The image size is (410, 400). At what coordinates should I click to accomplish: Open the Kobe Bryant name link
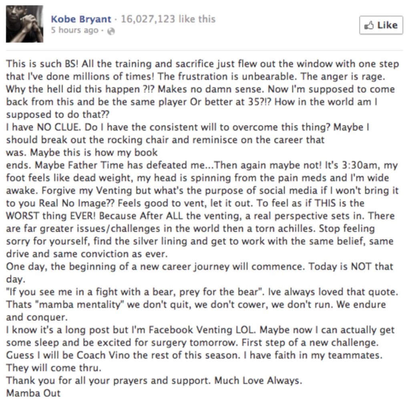tap(81, 19)
